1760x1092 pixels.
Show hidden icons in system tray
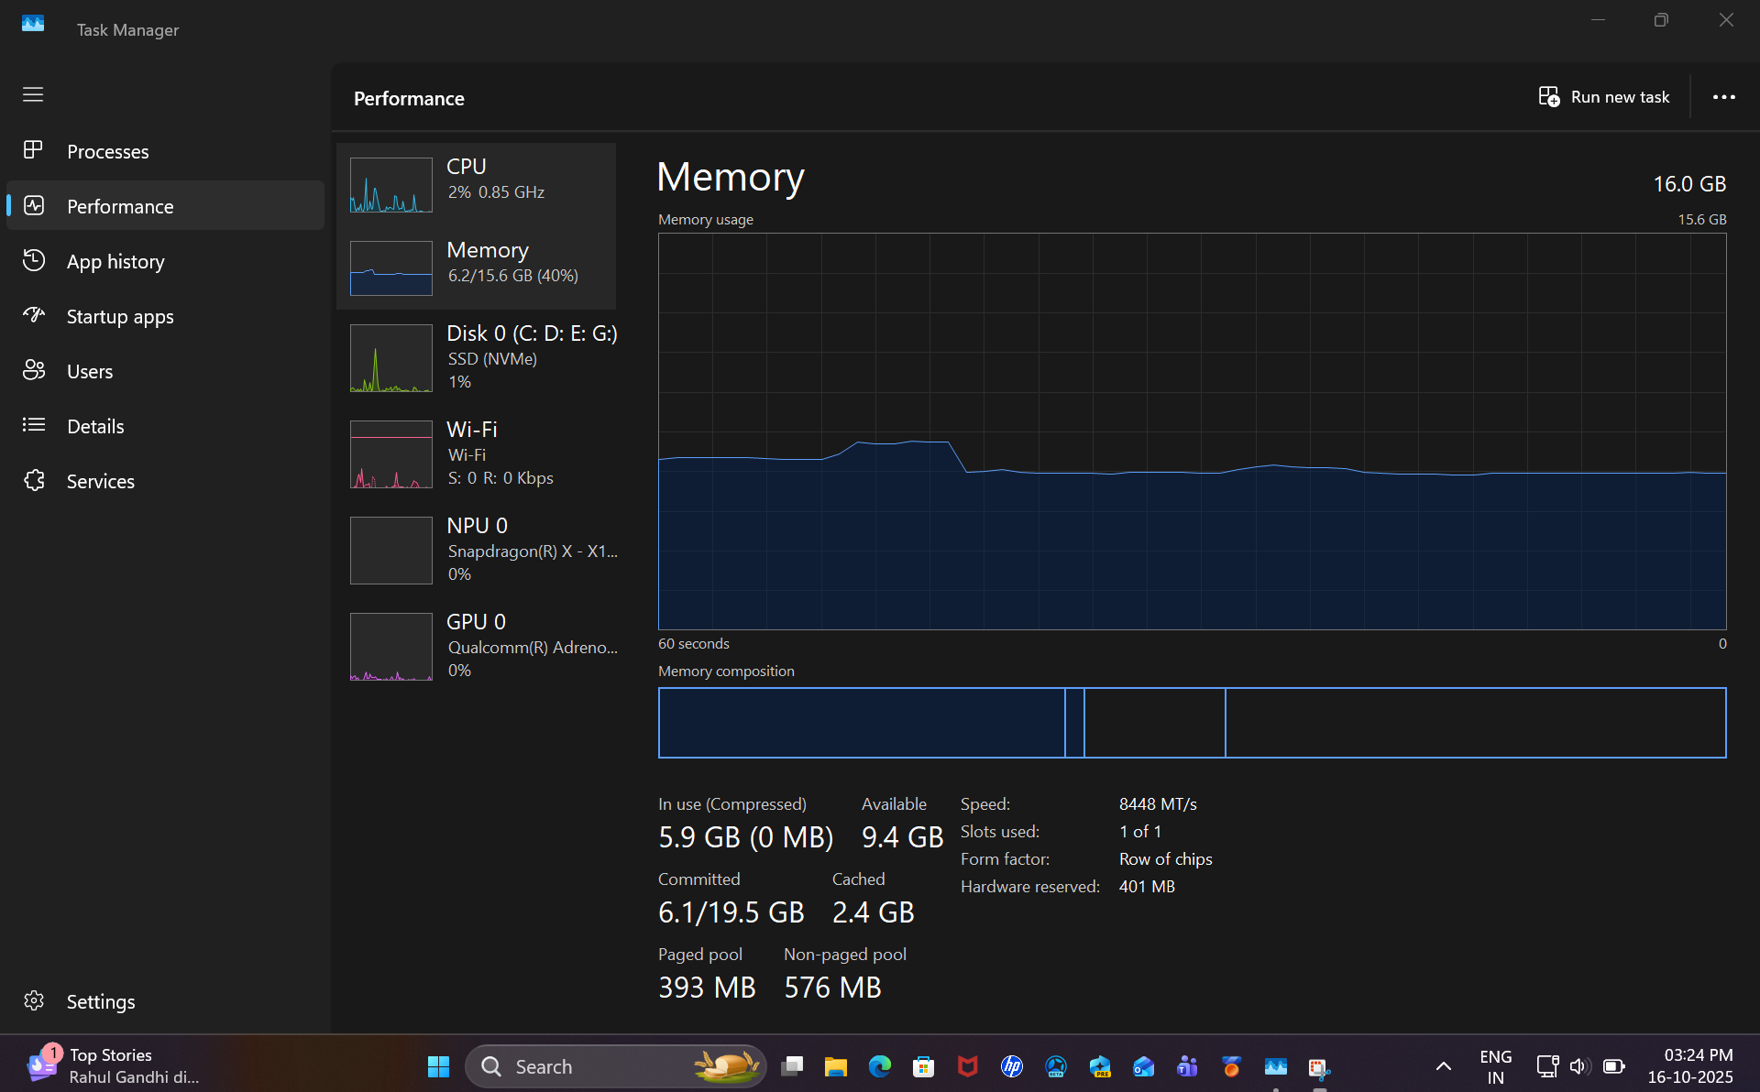point(1443,1066)
